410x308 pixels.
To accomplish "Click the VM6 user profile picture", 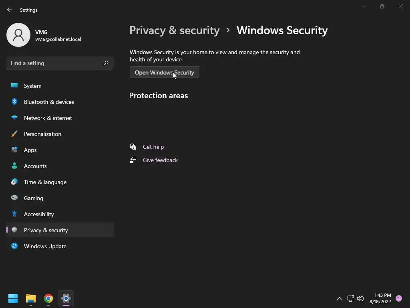I will pyautogui.click(x=18, y=35).
